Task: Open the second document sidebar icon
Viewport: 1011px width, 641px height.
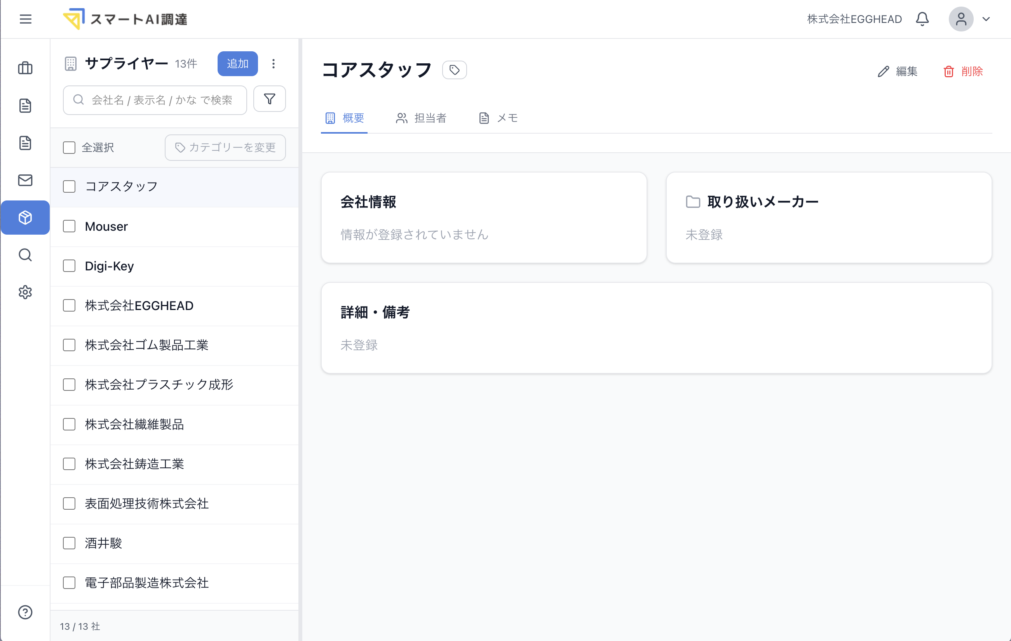Action: pos(25,143)
